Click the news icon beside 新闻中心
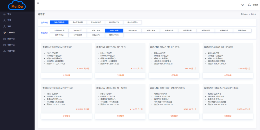Screen dimensions: 260x130 pyautogui.click(x=4, y=39)
